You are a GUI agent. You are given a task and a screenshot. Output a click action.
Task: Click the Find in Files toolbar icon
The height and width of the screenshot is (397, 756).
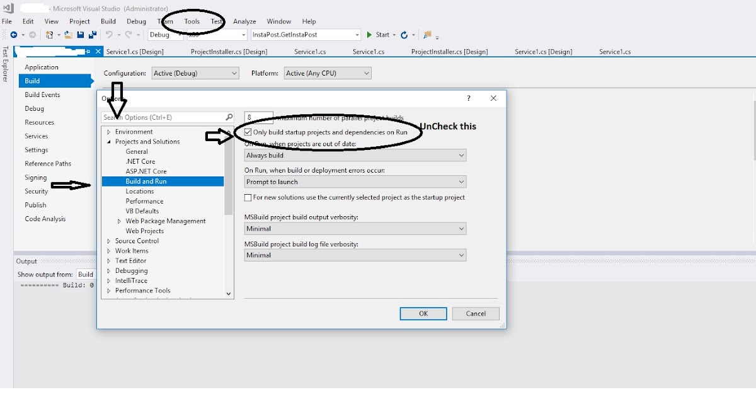(428, 35)
